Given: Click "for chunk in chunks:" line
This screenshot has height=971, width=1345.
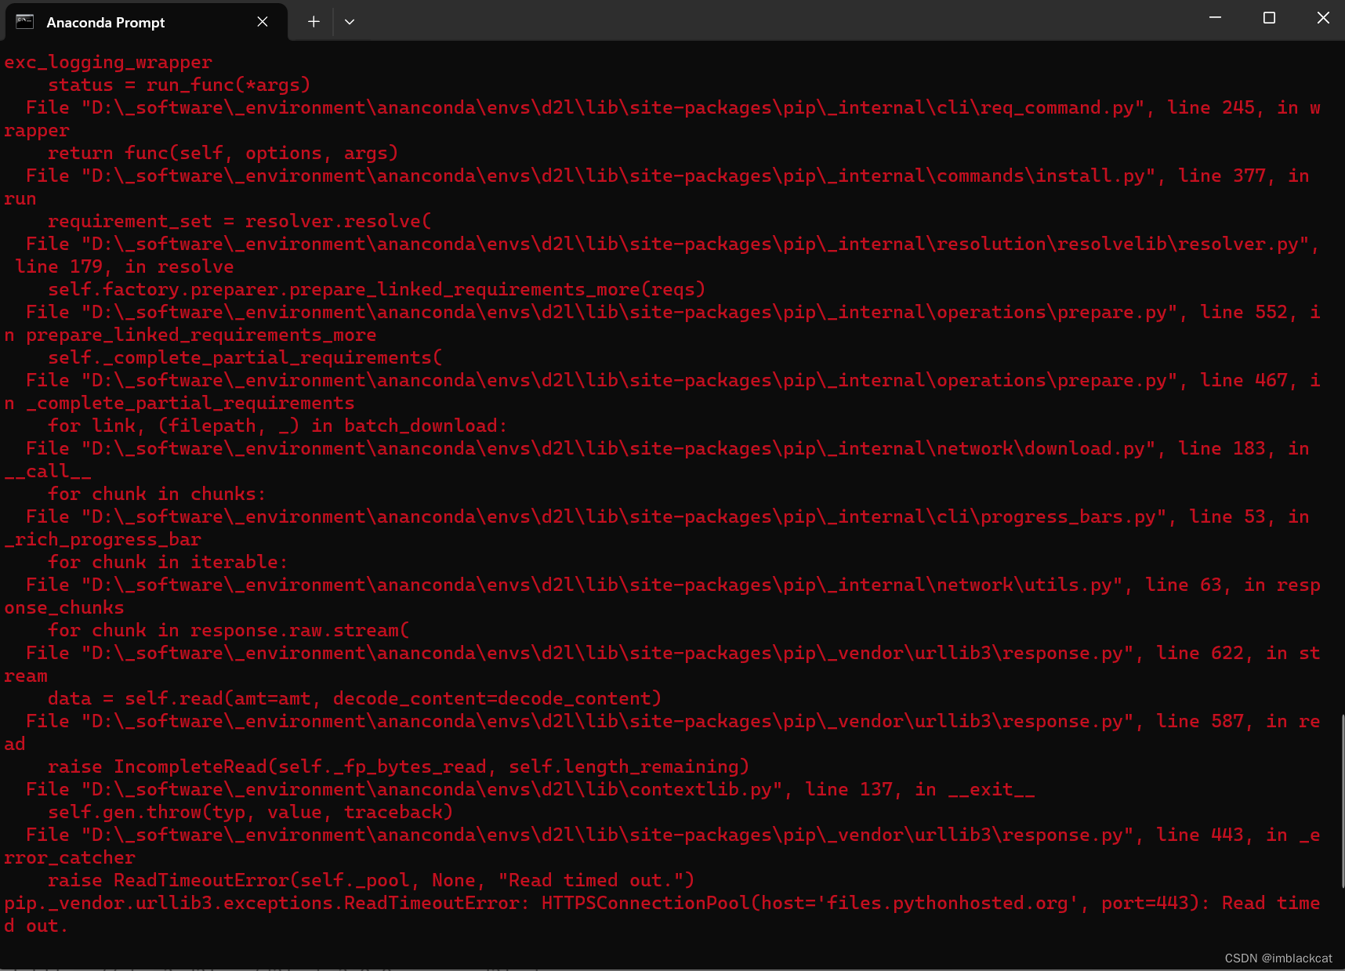Looking at the screenshot, I should pyautogui.click(x=158, y=495).
